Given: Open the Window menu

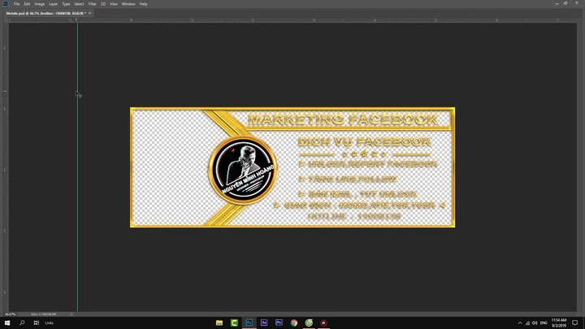Looking at the screenshot, I should point(128,4).
